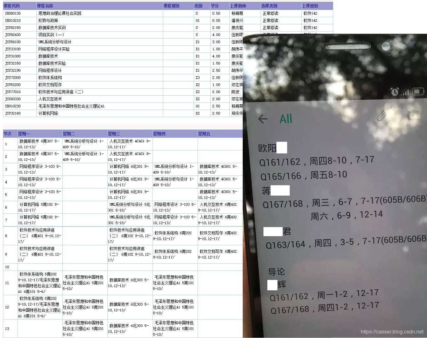Tap phone line Q161/162，周一1-2，12-17
Screen dimensions: 427x338
[324, 295]
